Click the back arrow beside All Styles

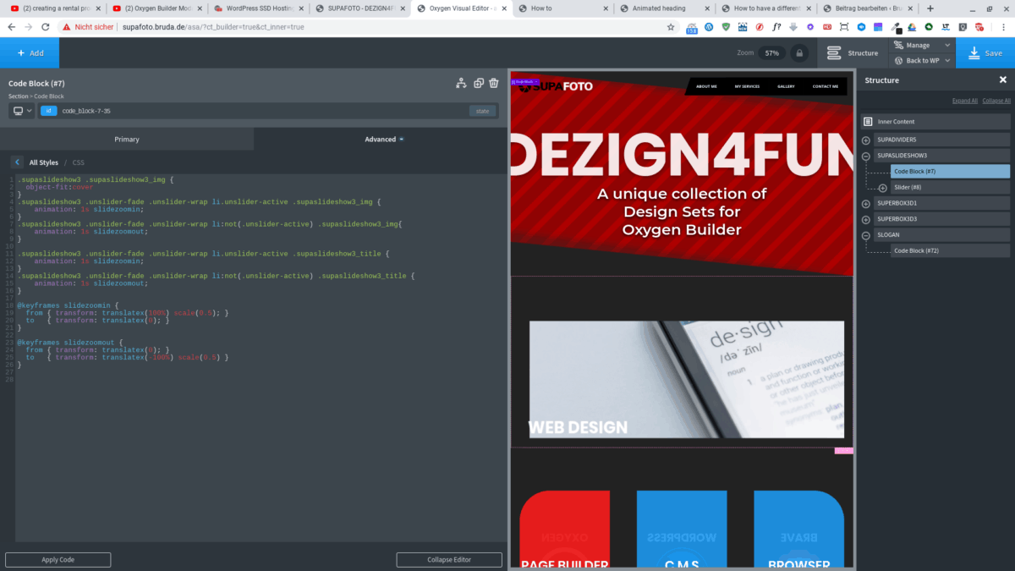(x=17, y=162)
